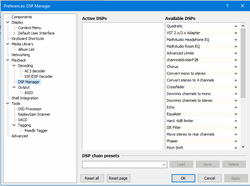Add VST 2.x/3.x Adapter via plus icon
The width and height of the screenshot is (250, 186).
click(x=236, y=33)
